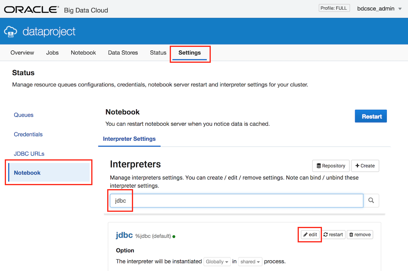The height and width of the screenshot is (271, 408).
Task: Click the jdbc interpreter name
Action: click(x=124, y=235)
